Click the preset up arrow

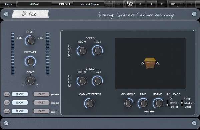click(109, 2)
